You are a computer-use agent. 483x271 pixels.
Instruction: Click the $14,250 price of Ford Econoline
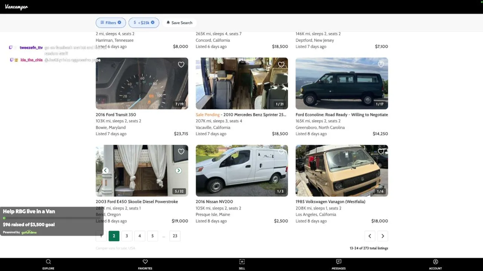[x=380, y=134]
